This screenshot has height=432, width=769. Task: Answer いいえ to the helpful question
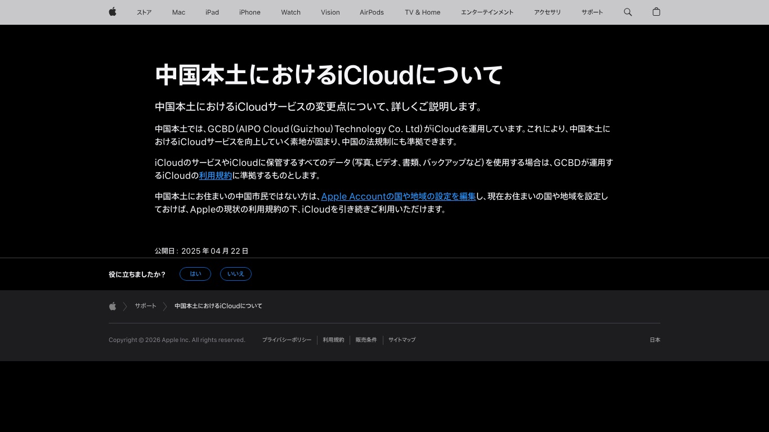[236, 274]
